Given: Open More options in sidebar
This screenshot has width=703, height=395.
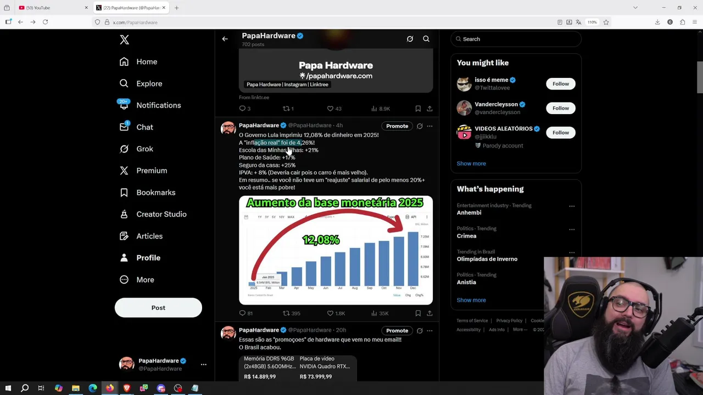Looking at the screenshot, I should tap(137, 280).
